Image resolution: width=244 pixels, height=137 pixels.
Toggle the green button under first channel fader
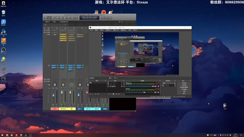[53, 105]
